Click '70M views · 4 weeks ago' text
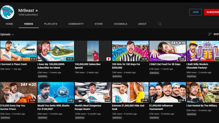This screenshot has height=123, width=219. (x=124, y=72)
